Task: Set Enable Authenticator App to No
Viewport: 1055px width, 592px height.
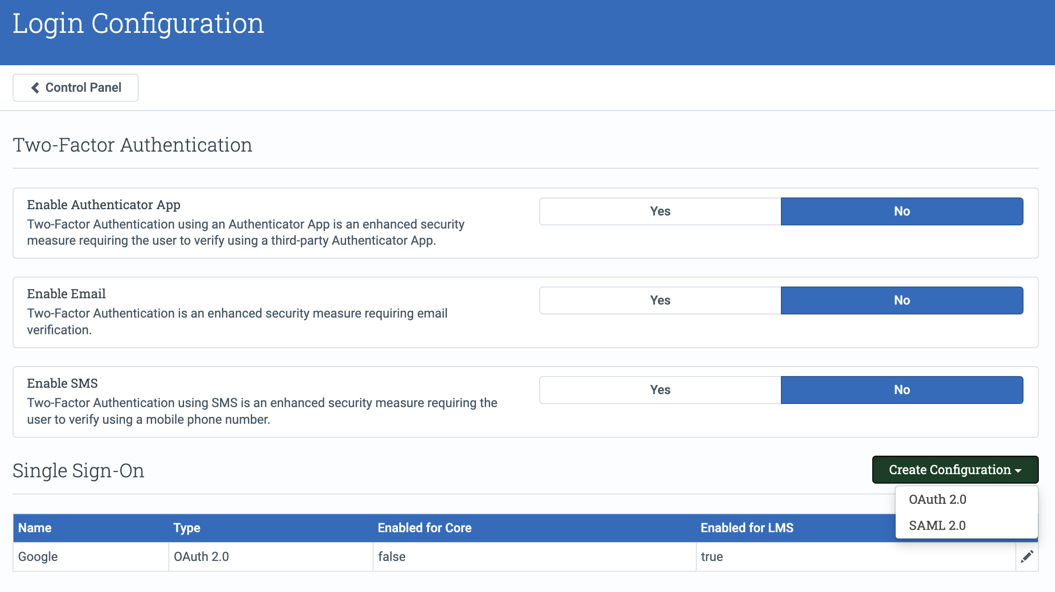Action: (x=902, y=211)
